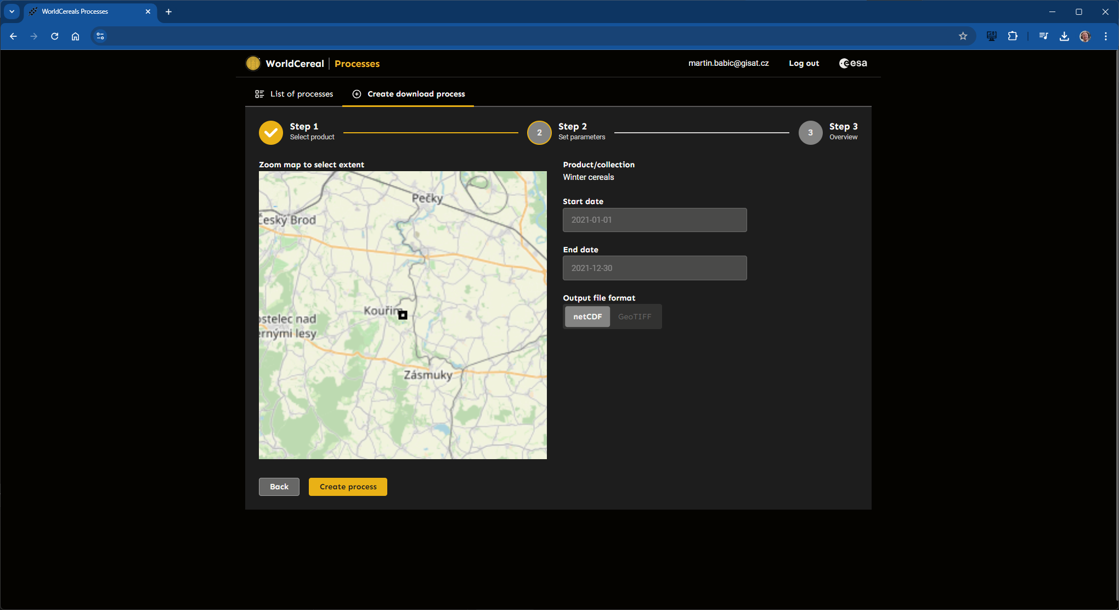Reload the current page
1119x610 pixels.
pos(55,36)
